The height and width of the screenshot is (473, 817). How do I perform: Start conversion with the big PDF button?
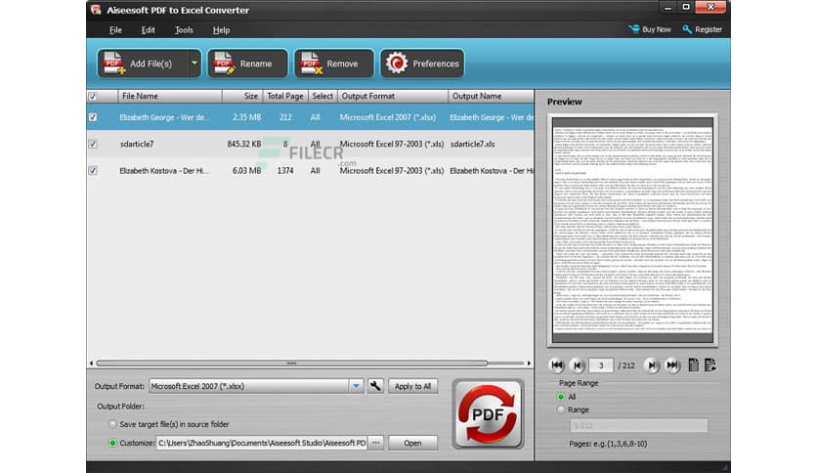click(489, 414)
